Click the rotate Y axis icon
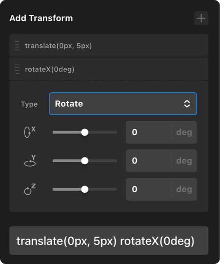 pyautogui.click(x=30, y=161)
